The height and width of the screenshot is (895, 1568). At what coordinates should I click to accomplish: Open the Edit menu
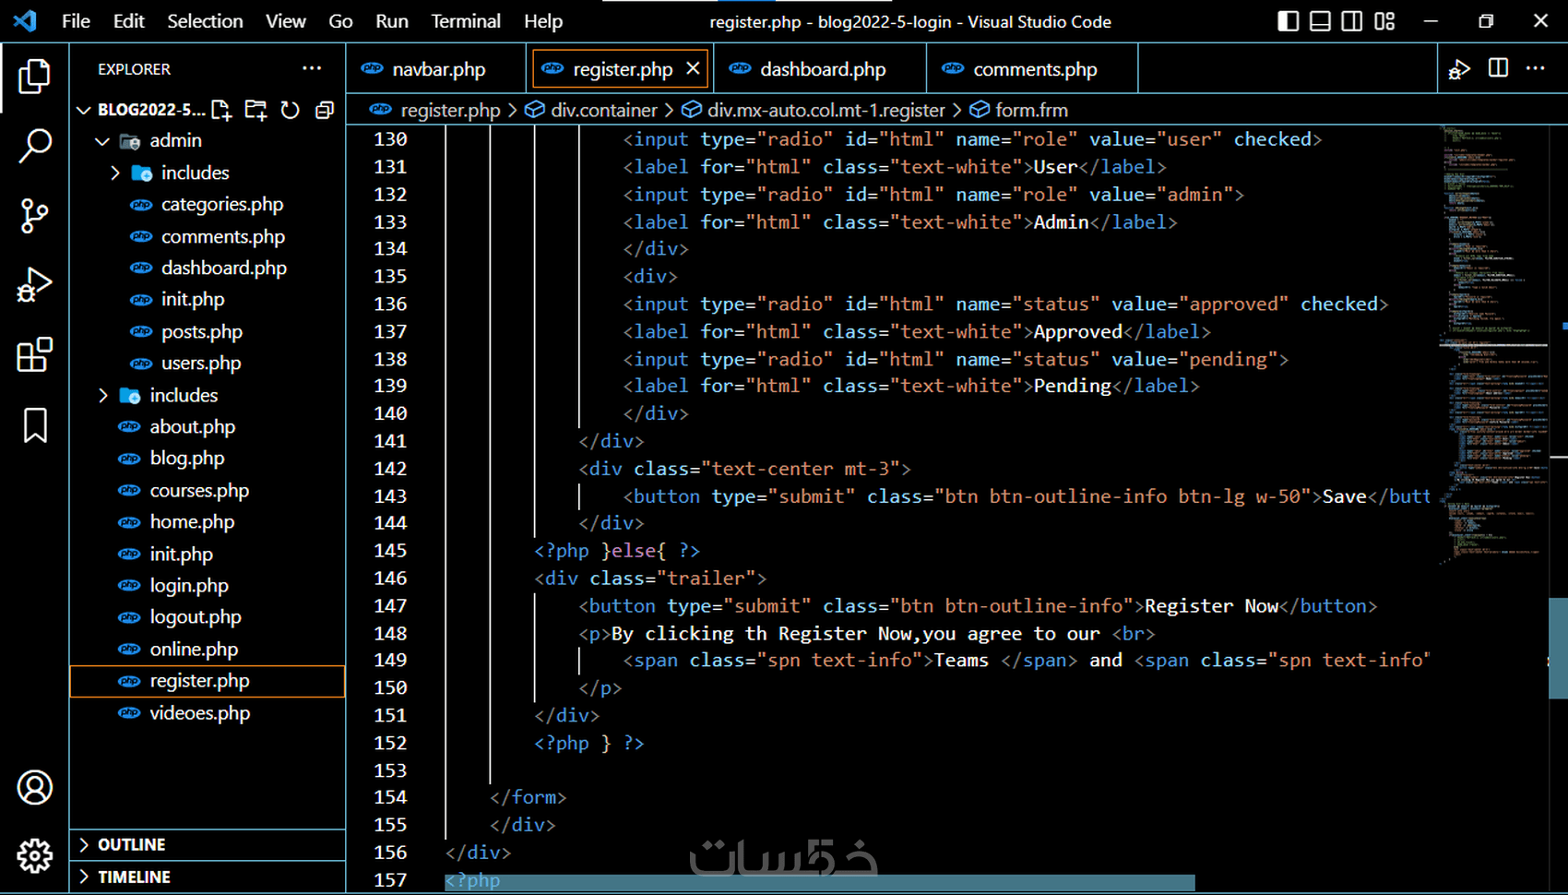pyautogui.click(x=129, y=21)
